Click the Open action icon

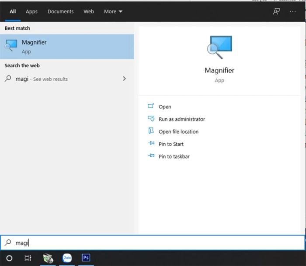tap(151, 106)
